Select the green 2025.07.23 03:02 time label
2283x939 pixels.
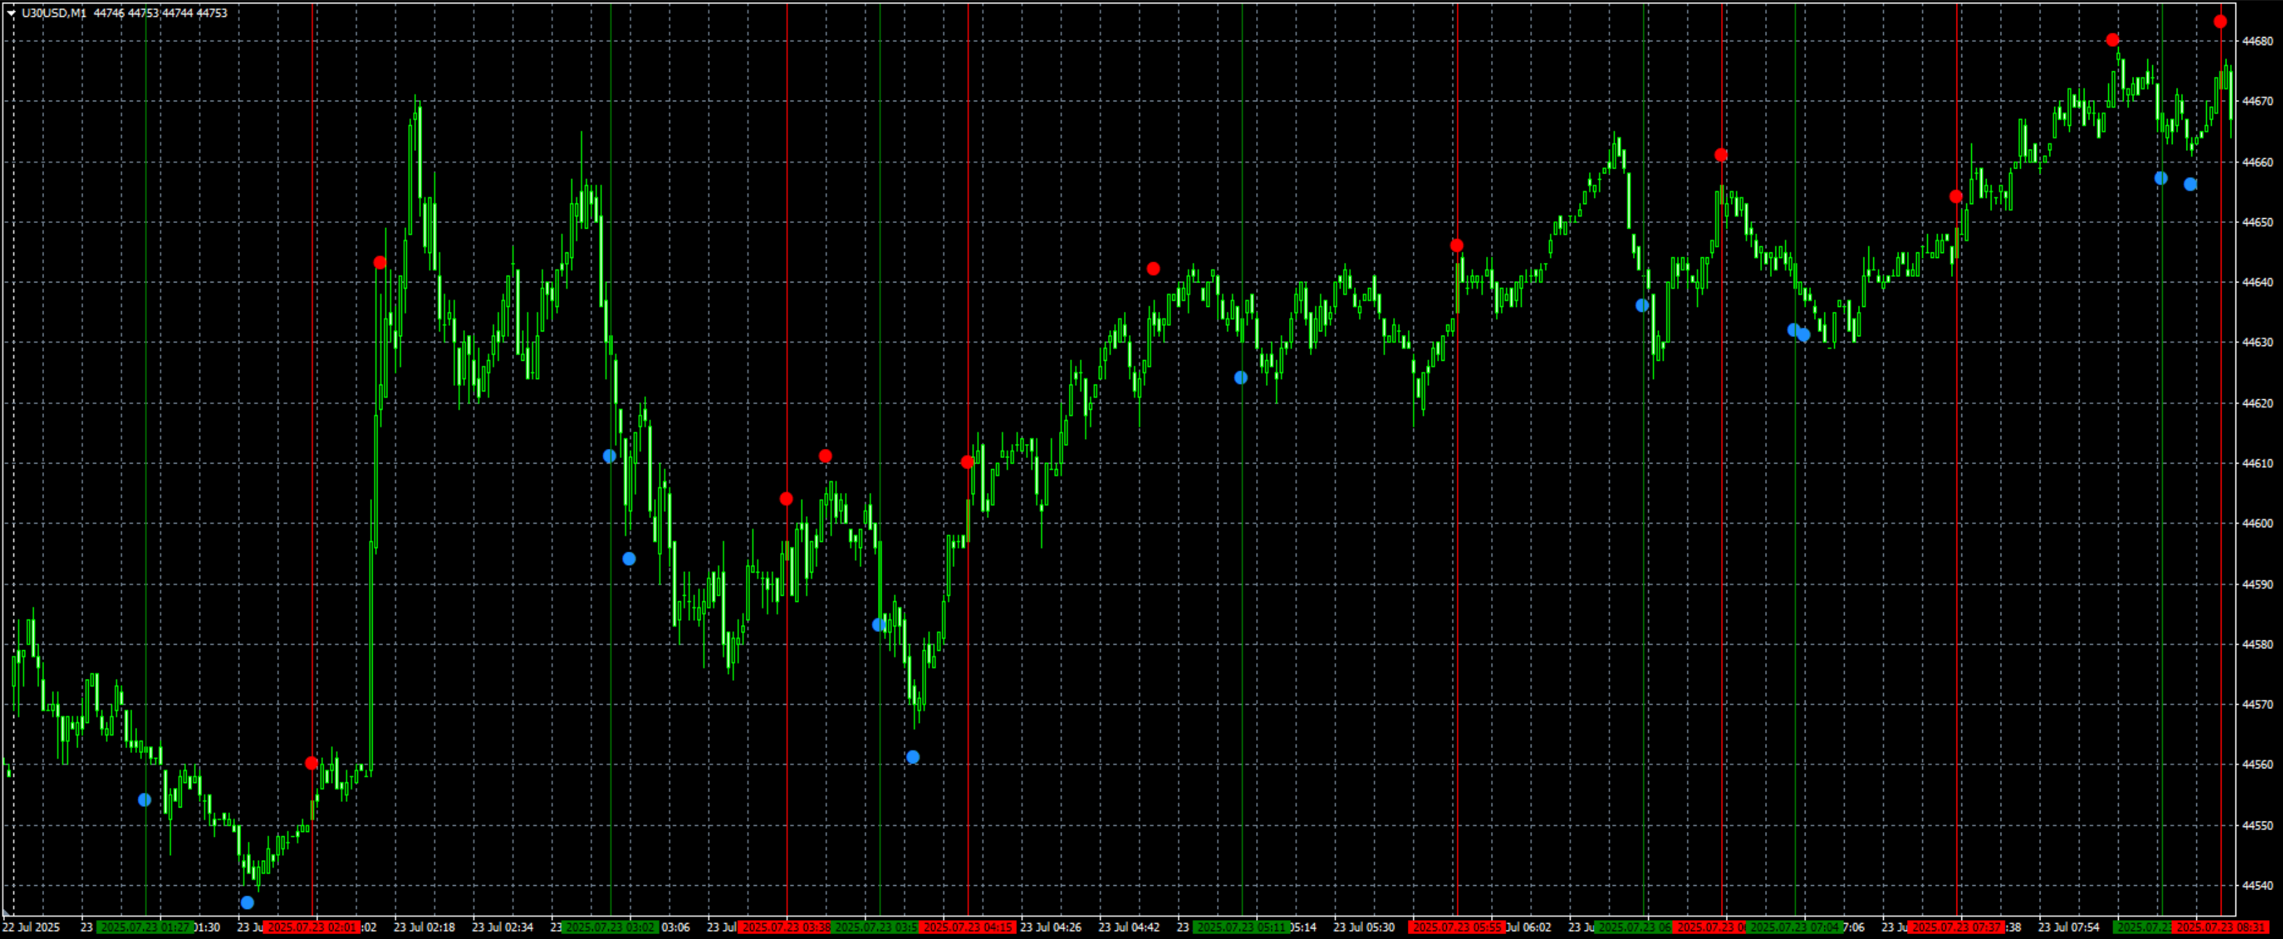(x=610, y=928)
